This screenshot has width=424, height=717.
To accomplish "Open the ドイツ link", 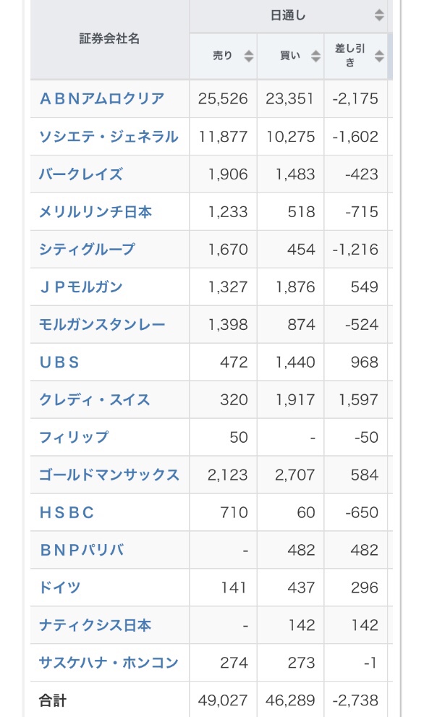I will pyautogui.click(x=60, y=587).
